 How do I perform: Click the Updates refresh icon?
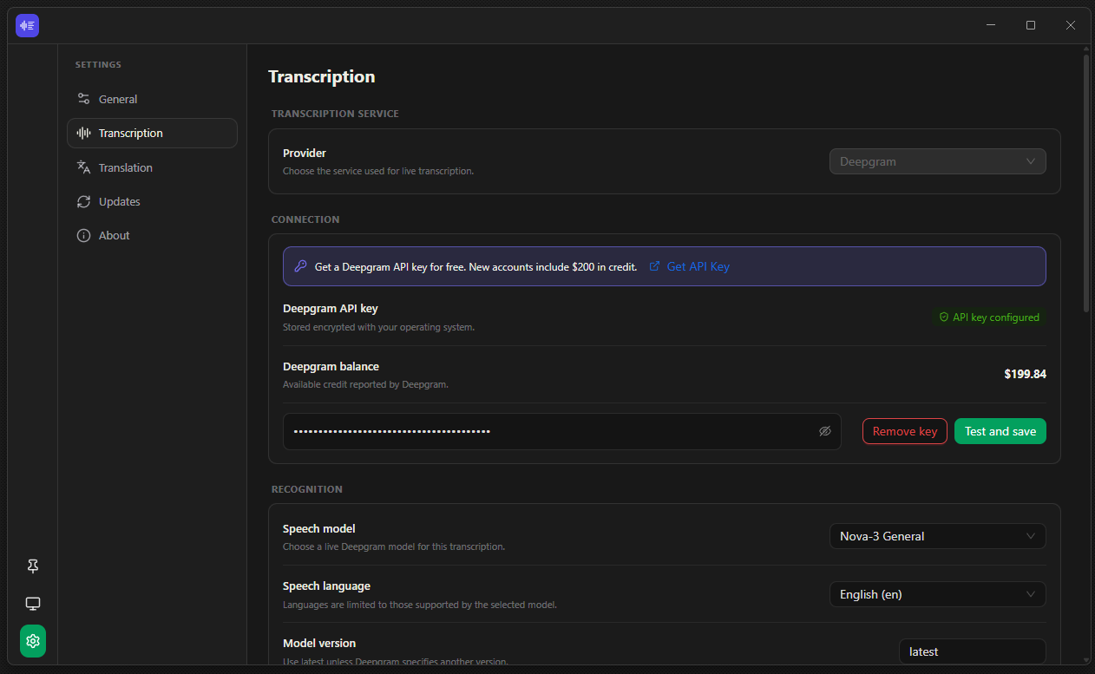pyautogui.click(x=84, y=201)
